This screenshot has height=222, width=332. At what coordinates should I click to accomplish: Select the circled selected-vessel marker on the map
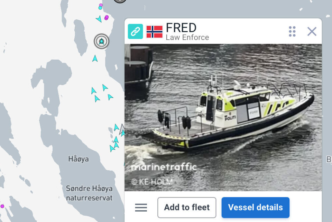point(102,41)
